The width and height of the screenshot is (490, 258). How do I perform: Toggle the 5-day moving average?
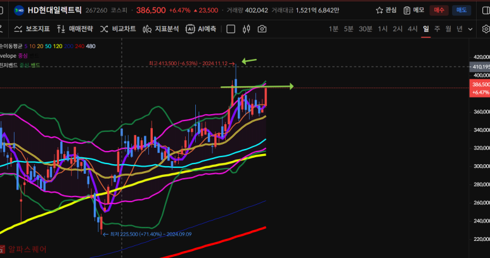[25, 46]
